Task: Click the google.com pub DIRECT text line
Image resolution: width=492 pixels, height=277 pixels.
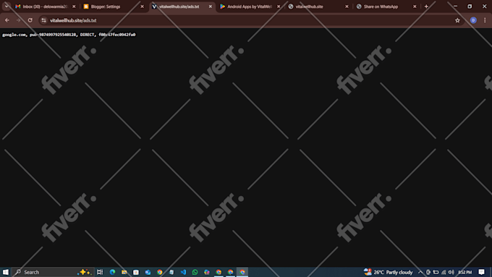Action: coord(69,35)
